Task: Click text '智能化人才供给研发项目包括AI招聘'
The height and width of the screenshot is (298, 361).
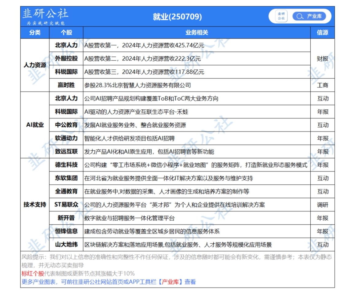Action: tap(130, 139)
